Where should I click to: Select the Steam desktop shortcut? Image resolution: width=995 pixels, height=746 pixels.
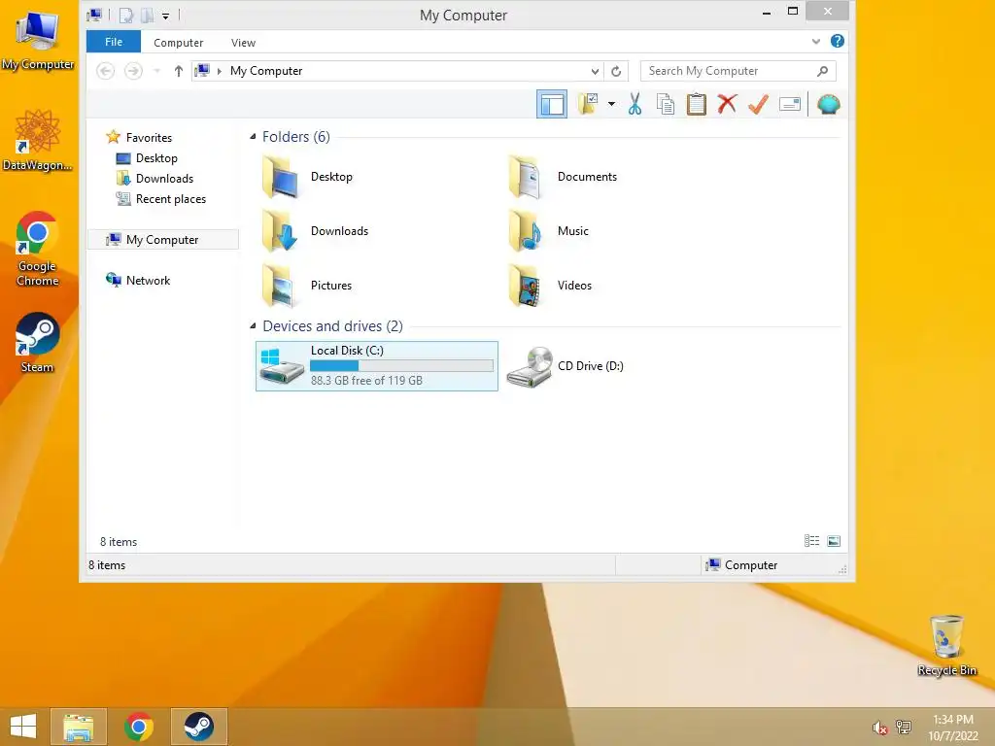coord(38,342)
